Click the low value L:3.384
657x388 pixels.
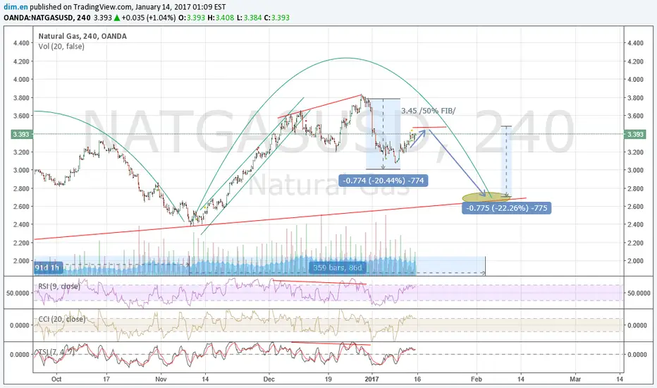pyautogui.click(x=250, y=18)
